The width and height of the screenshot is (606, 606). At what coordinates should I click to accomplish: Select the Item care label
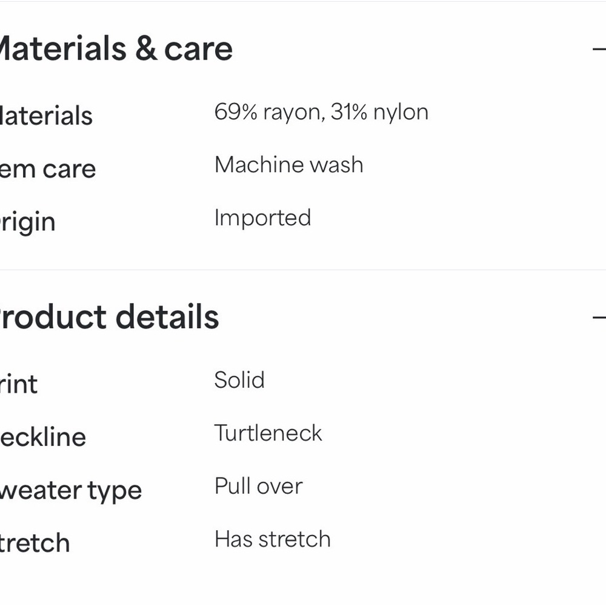[x=47, y=169]
